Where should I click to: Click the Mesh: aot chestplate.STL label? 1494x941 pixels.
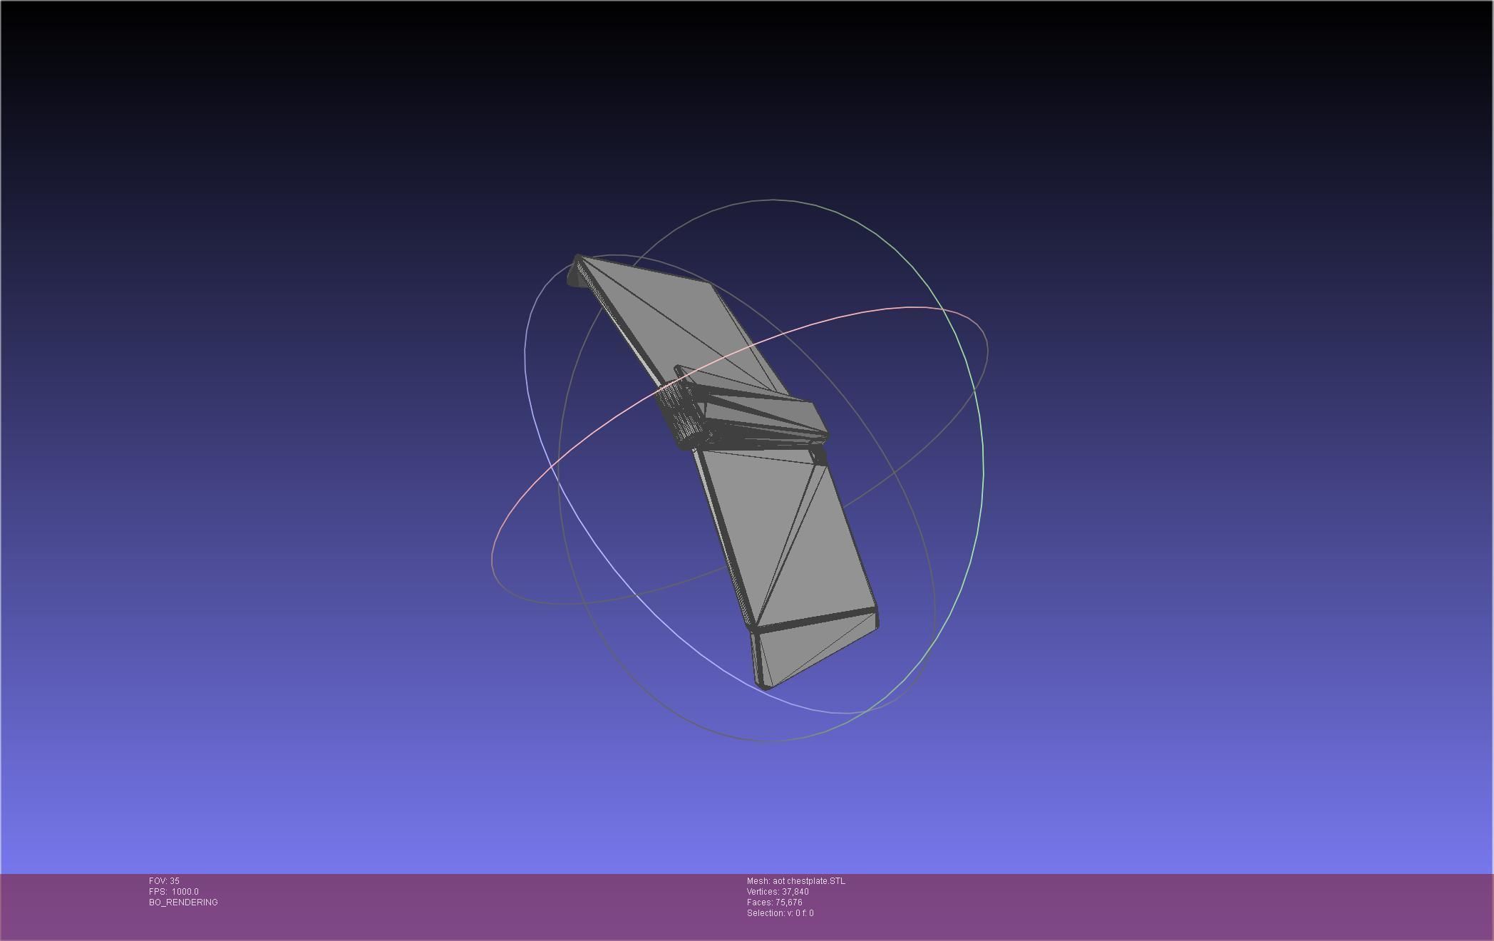click(795, 881)
